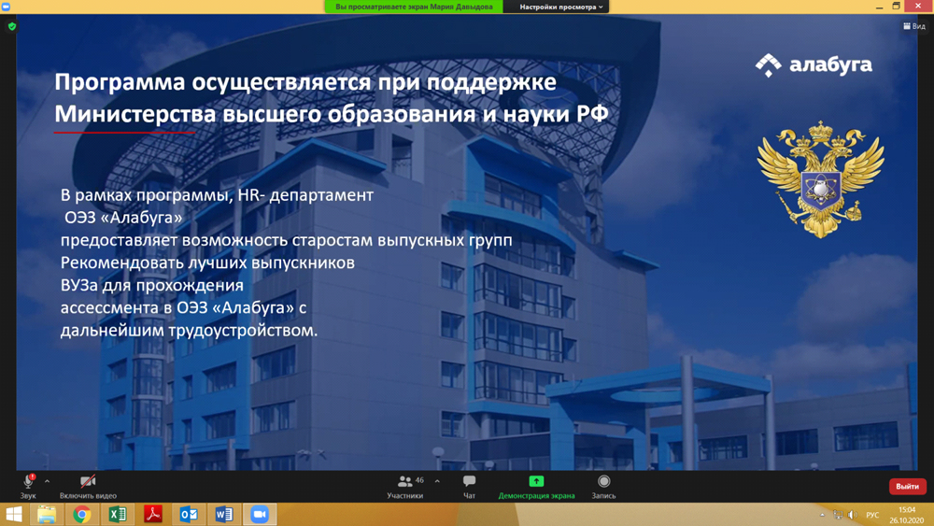934x526 pixels.
Task: Click the алабуга logo on slide
Action: point(814,64)
